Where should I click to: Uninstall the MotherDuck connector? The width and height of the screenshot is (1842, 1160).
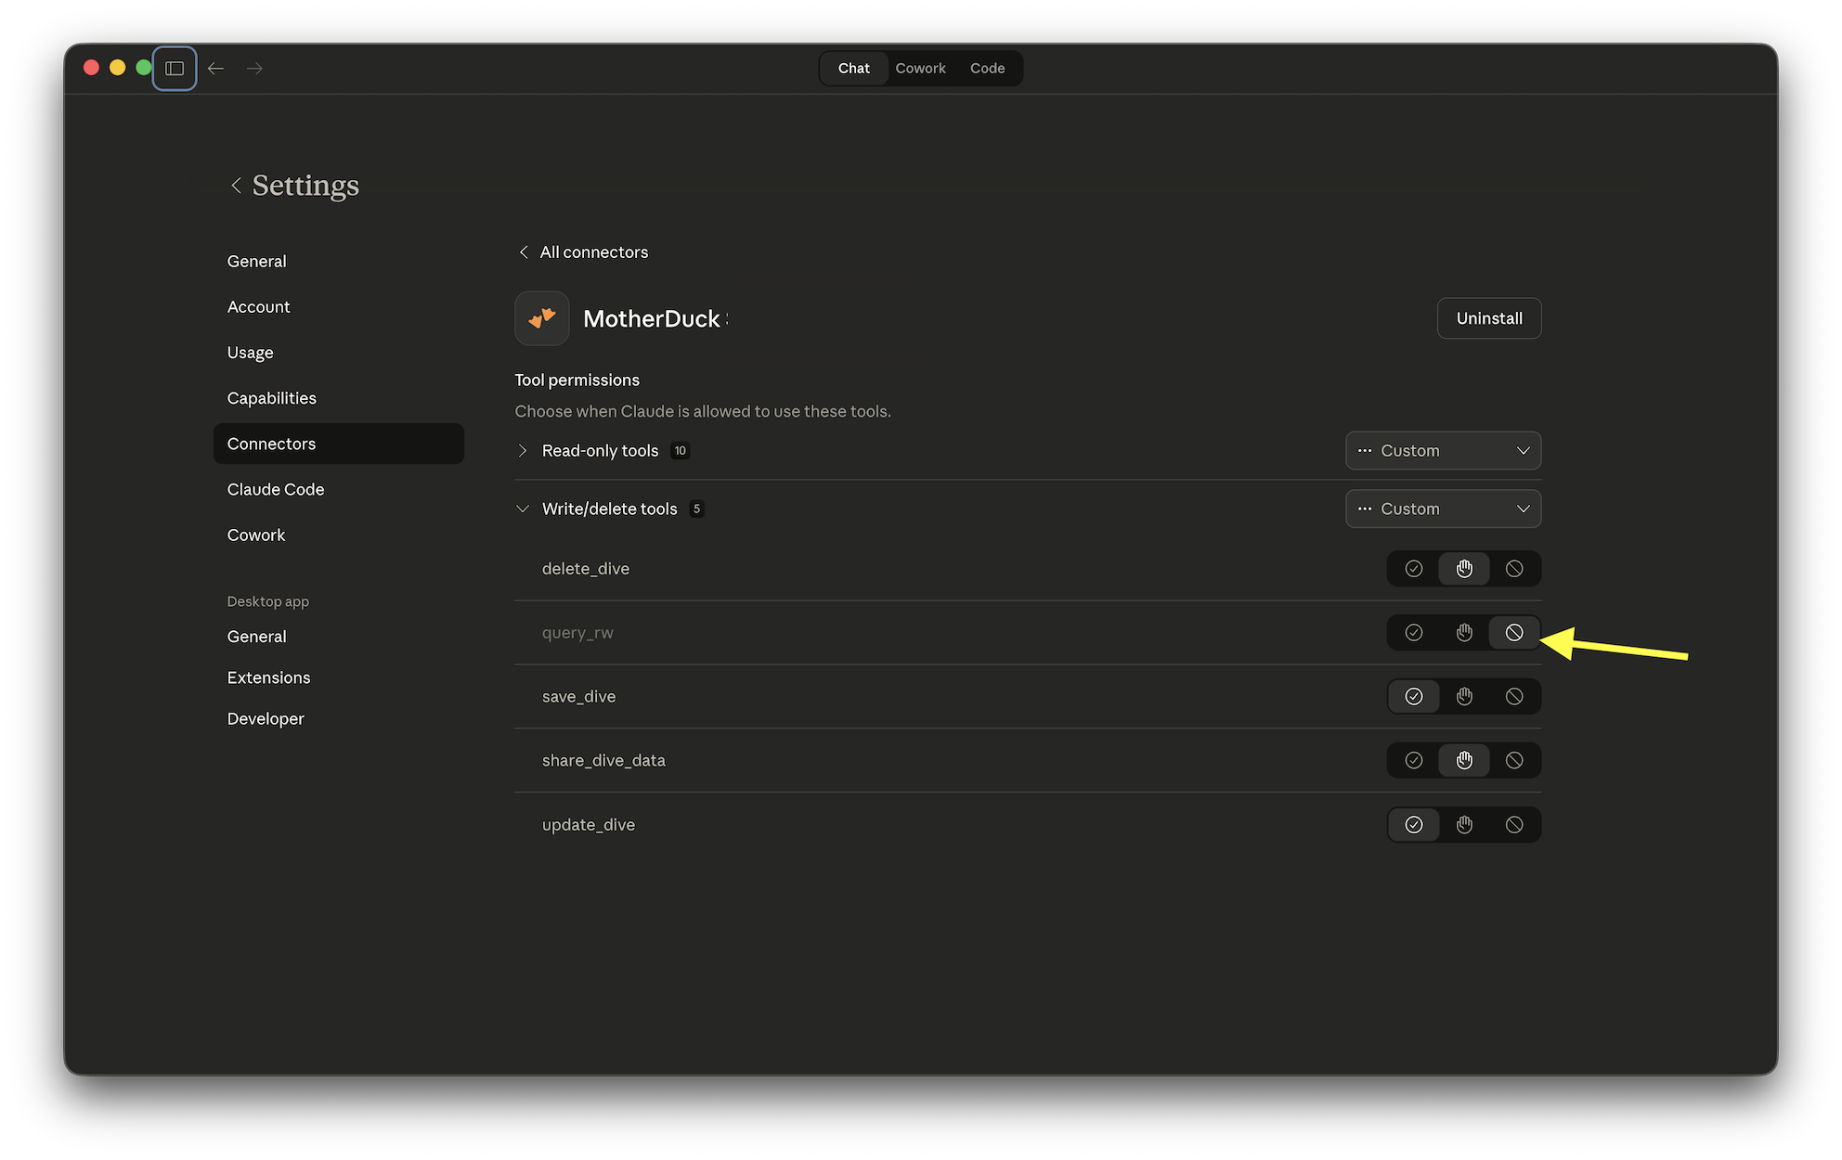(x=1489, y=318)
